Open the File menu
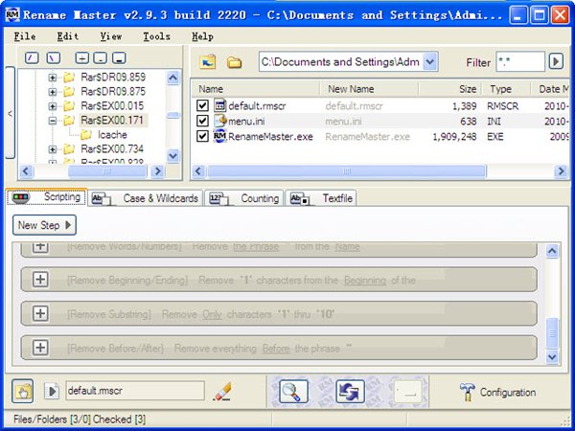This screenshot has height=431, width=575. 25,36
